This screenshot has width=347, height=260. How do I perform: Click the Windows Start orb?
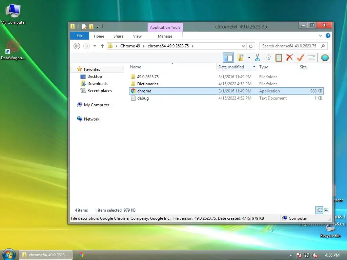click(8, 254)
